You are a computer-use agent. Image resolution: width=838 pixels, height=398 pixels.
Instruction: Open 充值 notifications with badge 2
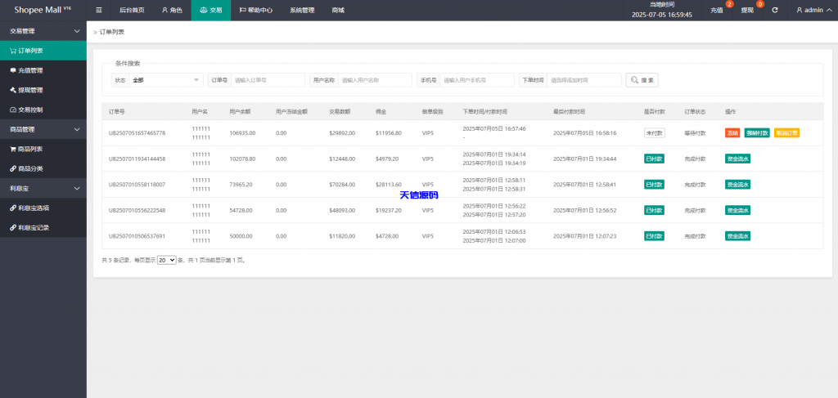pos(717,10)
